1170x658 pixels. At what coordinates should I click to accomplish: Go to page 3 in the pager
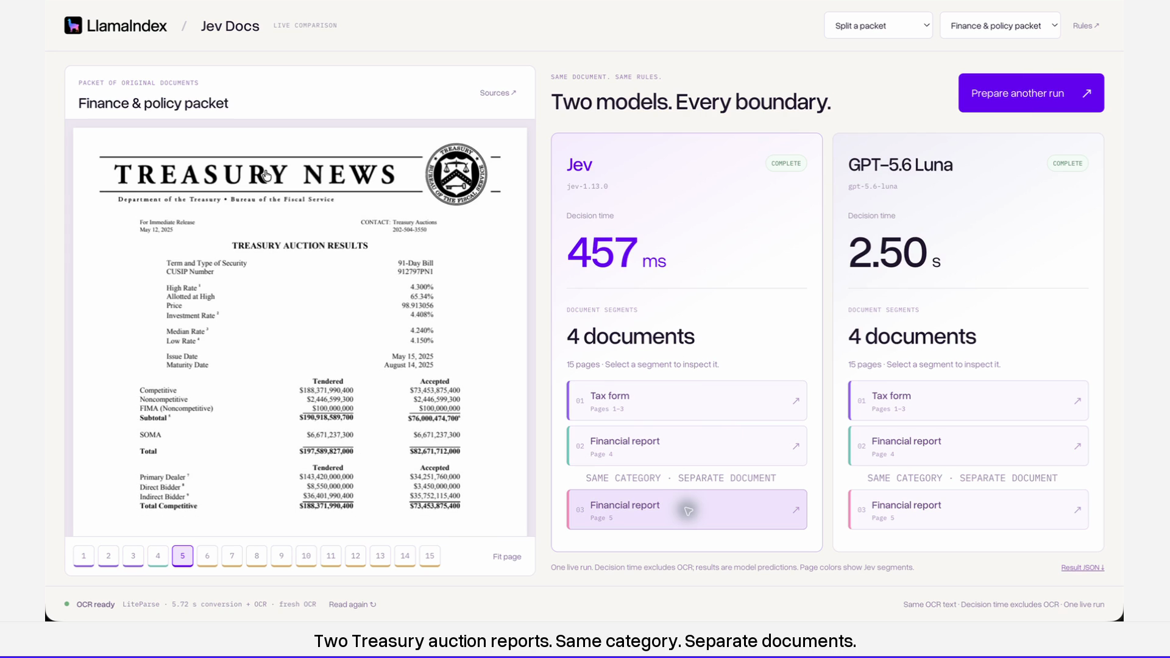pyautogui.click(x=133, y=556)
